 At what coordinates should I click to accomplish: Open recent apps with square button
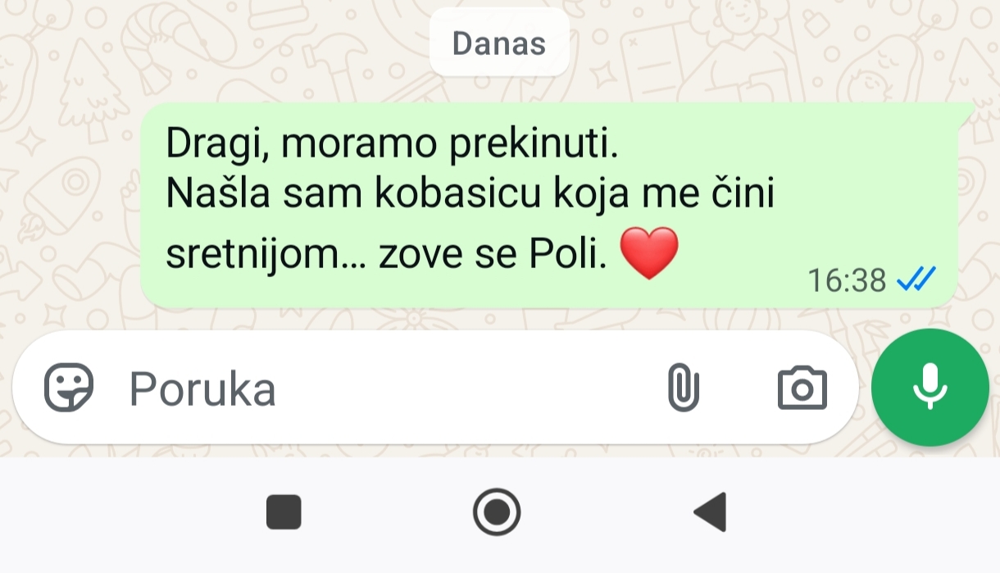click(x=284, y=512)
